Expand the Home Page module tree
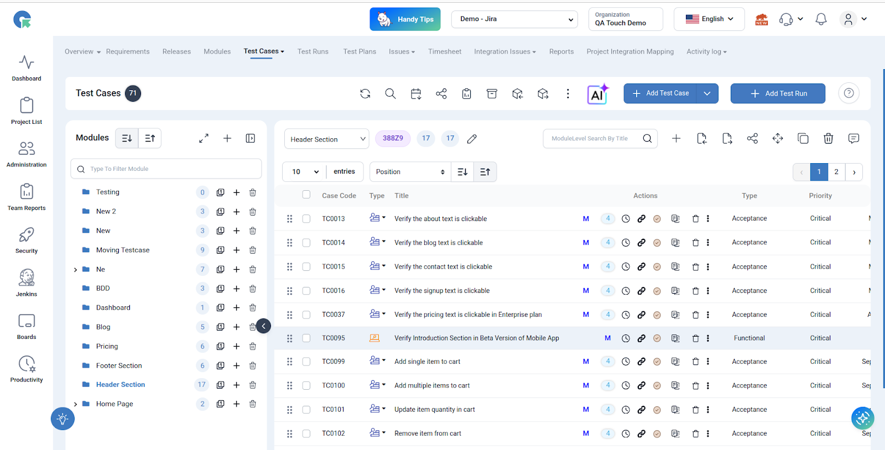The width and height of the screenshot is (885, 450). coord(76,404)
